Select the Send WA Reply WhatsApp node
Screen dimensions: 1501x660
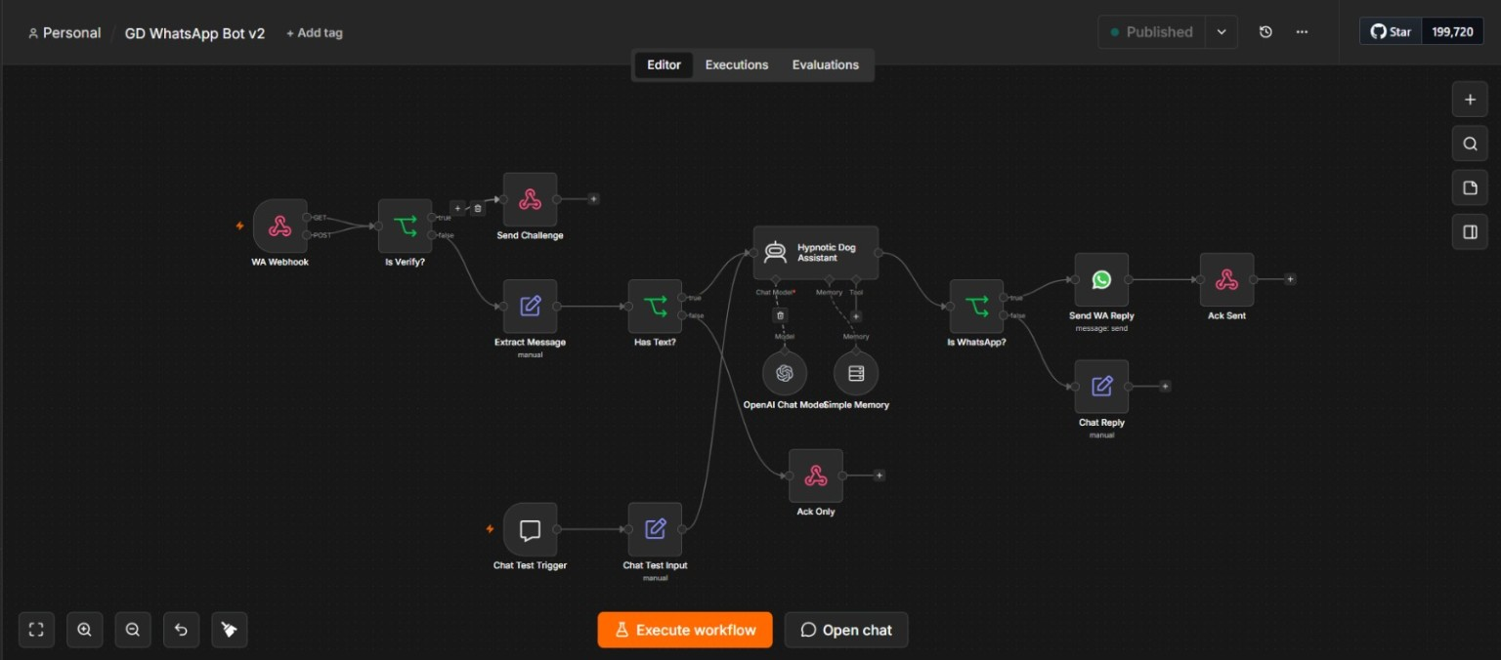(1101, 279)
